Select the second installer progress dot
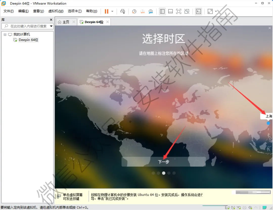The image size is (273, 210). (x=158, y=173)
